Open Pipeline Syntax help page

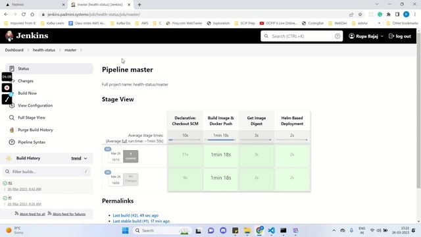tap(32, 142)
